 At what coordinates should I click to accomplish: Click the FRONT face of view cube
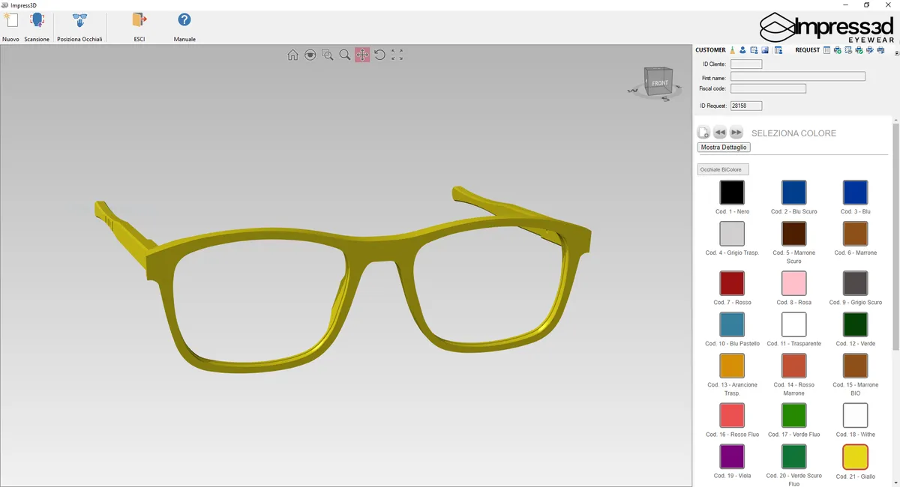(659, 83)
